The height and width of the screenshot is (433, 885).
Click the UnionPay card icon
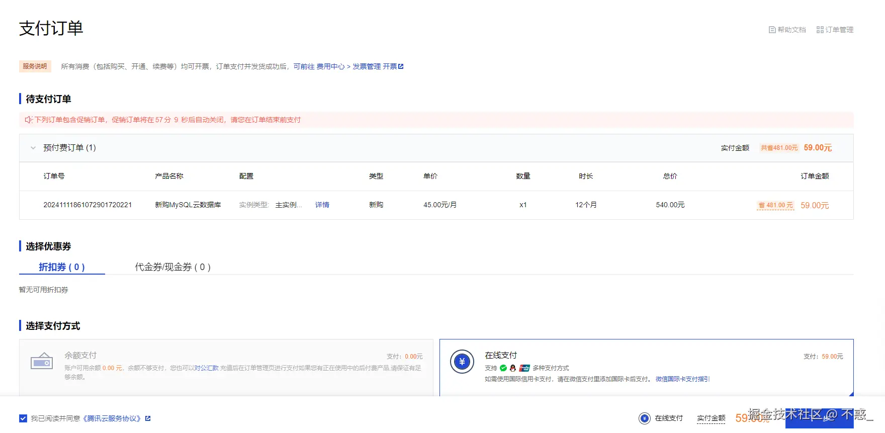pos(524,368)
